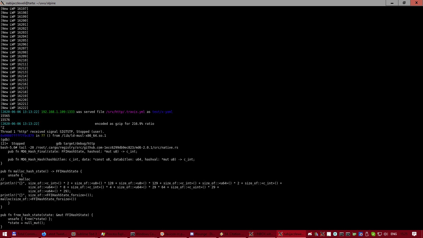Viewport: 423px width, 238px height.
Task: Open the INBOX X server window
Action: coord(262,234)
